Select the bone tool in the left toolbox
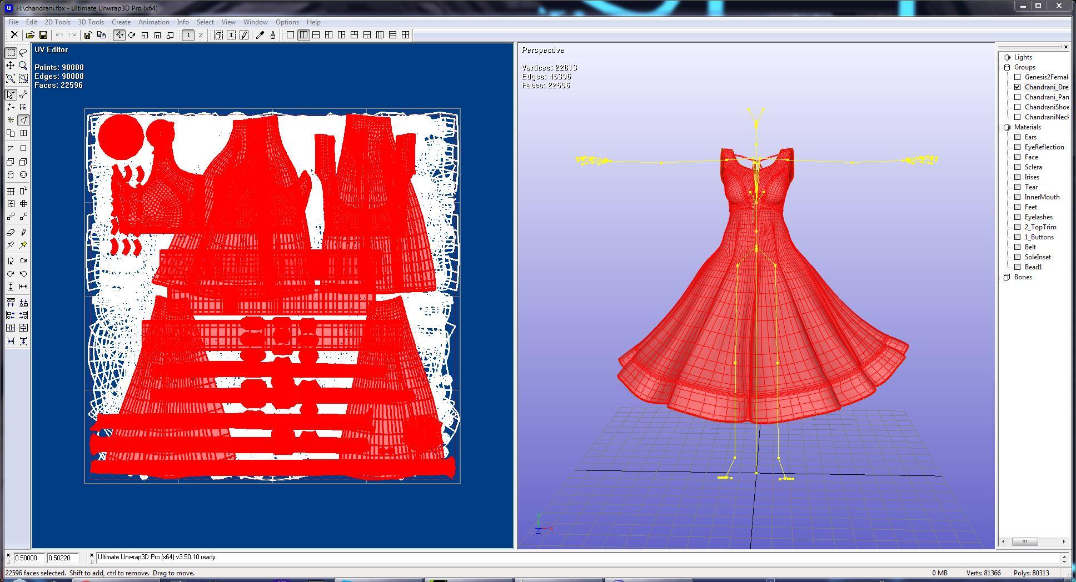 [23, 94]
